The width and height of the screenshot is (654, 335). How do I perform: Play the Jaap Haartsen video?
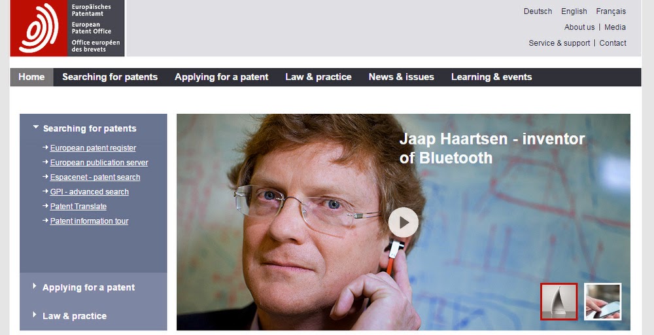tap(404, 222)
